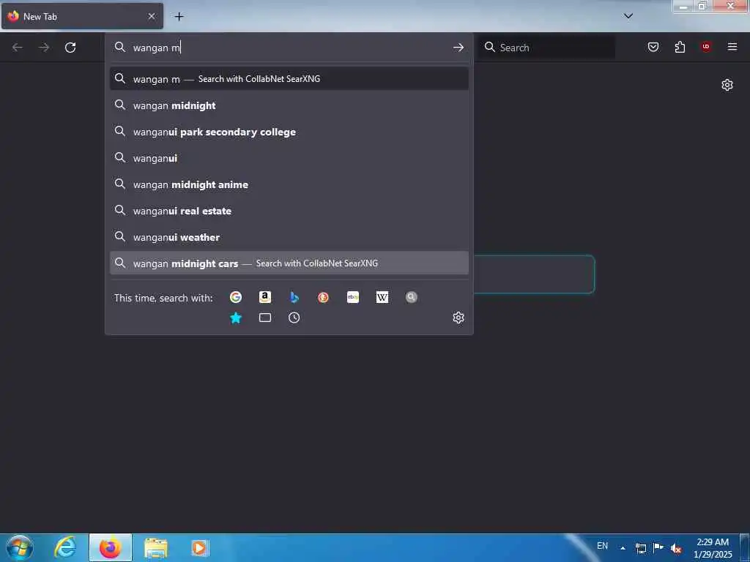Screen dimensions: 750x562
Task: Select suggestion "wangan midnight cars"
Action: tap(289, 263)
